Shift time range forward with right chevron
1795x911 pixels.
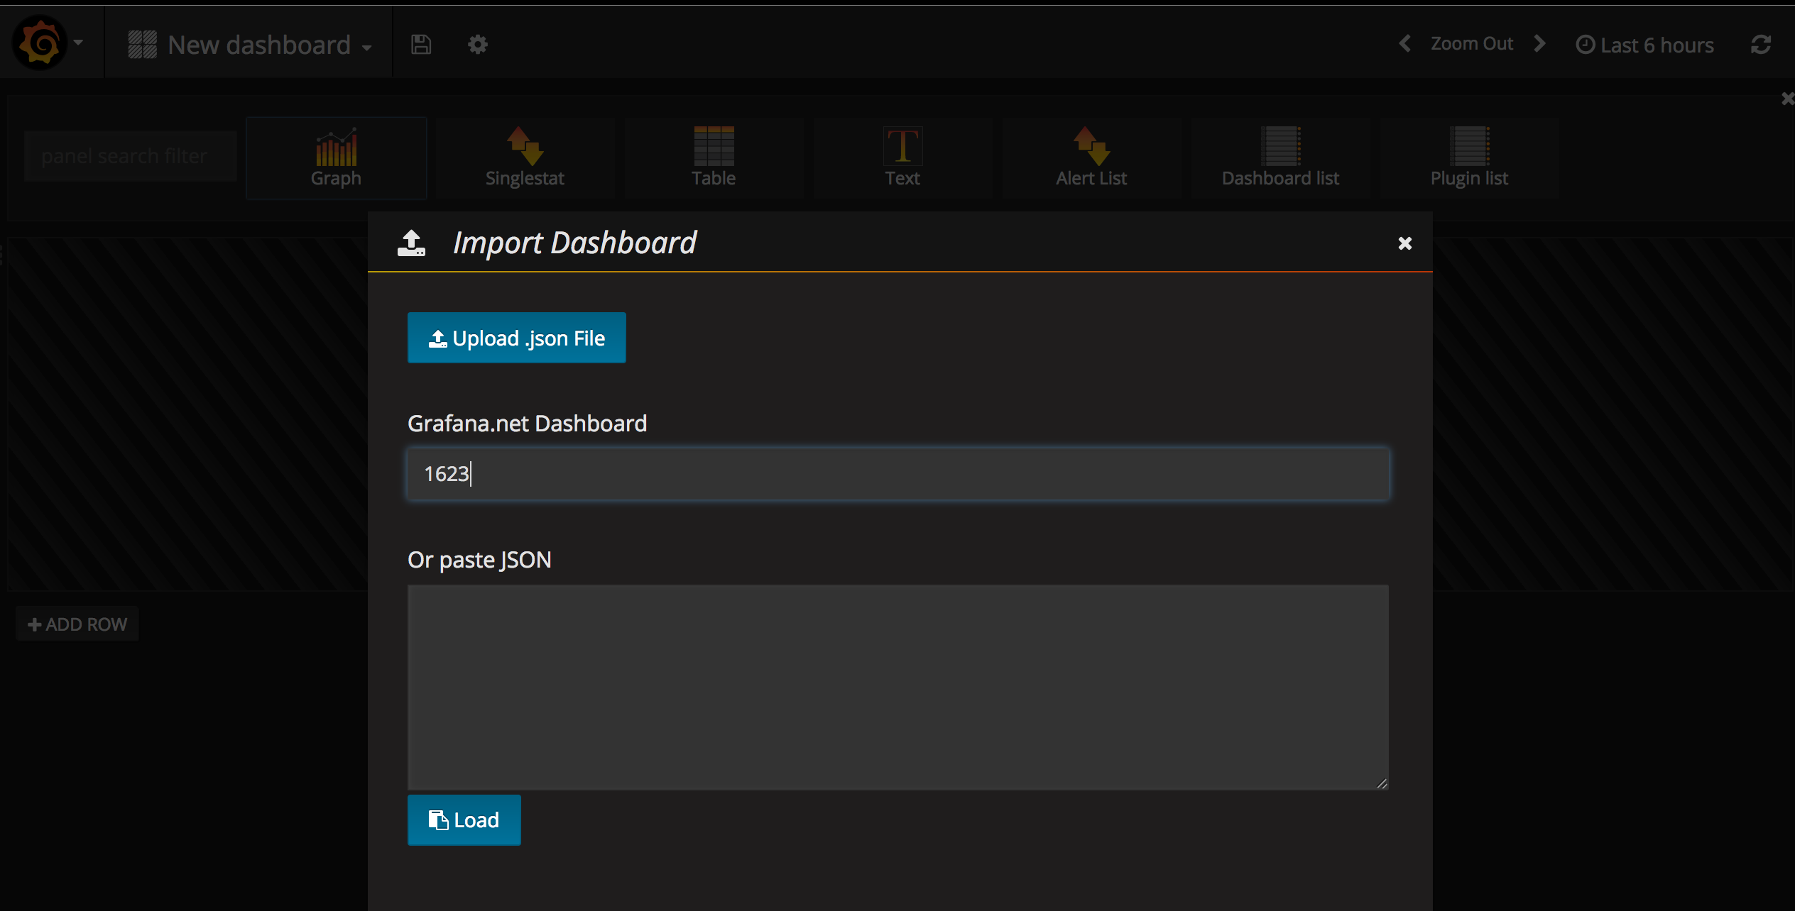tap(1539, 43)
